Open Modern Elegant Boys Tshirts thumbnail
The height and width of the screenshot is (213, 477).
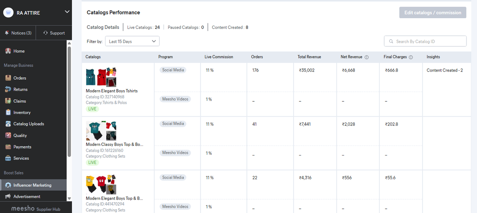pos(101,77)
